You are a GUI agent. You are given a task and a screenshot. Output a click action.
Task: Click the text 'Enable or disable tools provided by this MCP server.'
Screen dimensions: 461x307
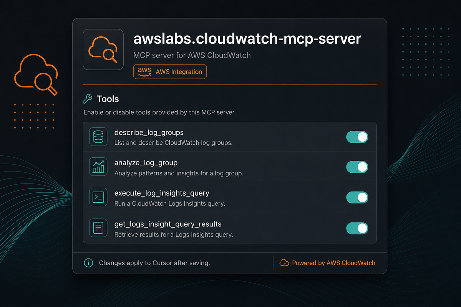coord(159,113)
